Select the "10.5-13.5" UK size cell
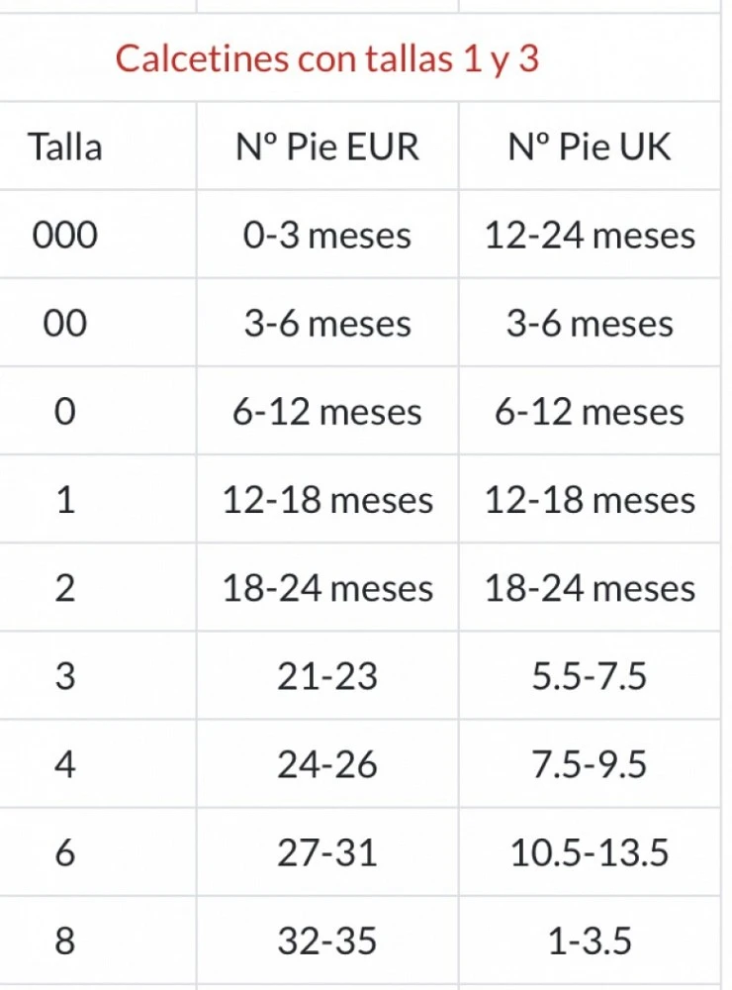Viewport: 732px width, 990px height. point(590,853)
